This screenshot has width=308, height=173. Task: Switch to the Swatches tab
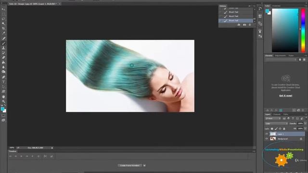[276, 6]
